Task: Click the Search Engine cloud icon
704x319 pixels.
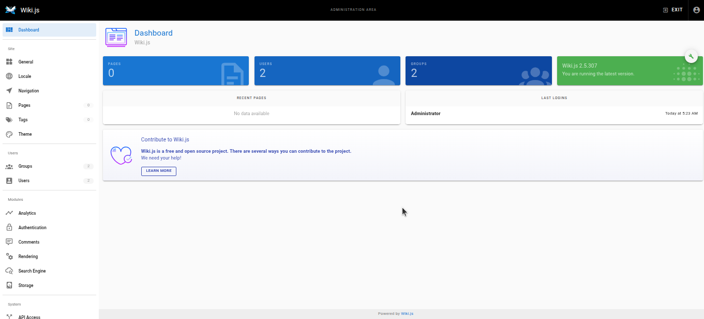Action: pos(9,271)
